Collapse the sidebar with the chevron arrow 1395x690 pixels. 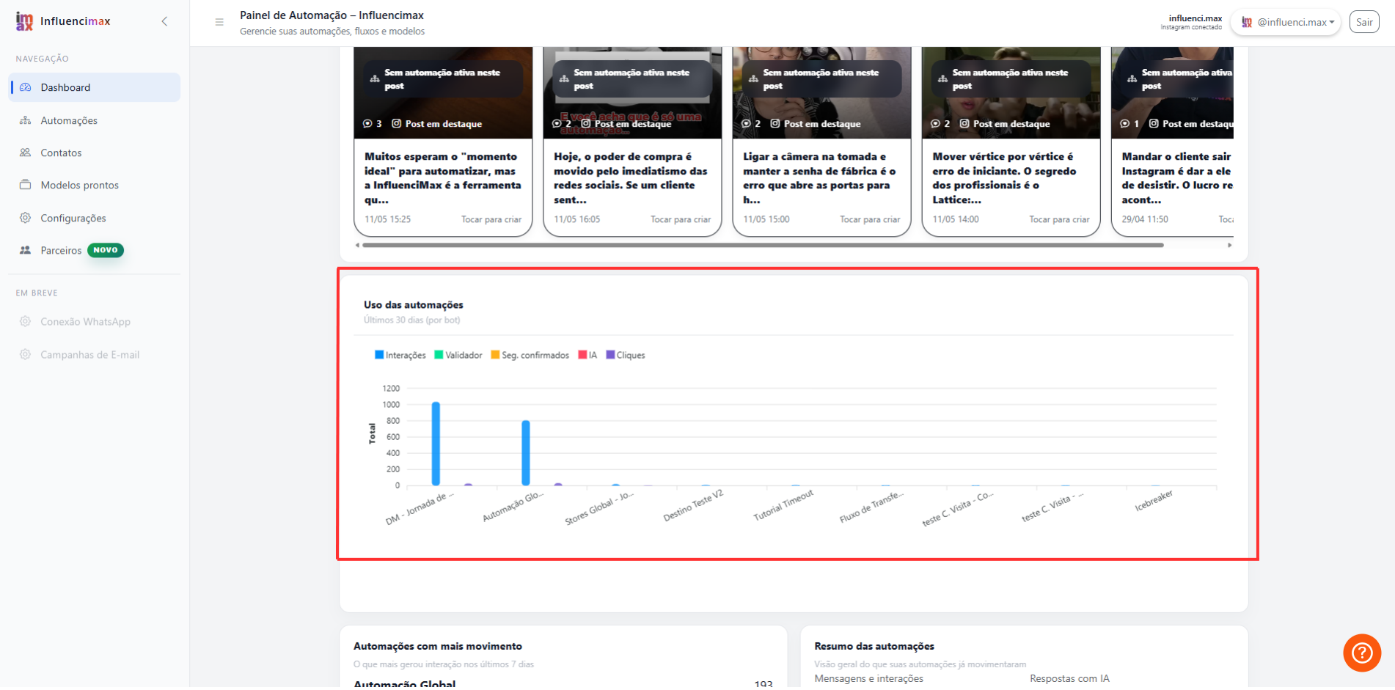[x=164, y=21]
